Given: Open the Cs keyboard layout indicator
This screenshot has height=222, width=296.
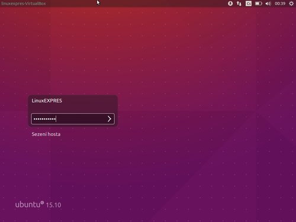Looking at the screenshot, I should (x=249, y=4).
